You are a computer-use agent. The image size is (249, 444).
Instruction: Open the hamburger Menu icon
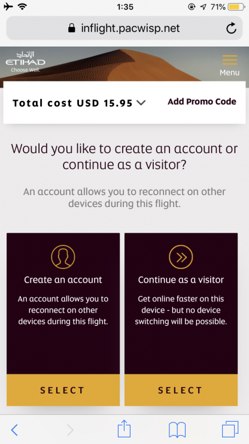coord(229,60)
